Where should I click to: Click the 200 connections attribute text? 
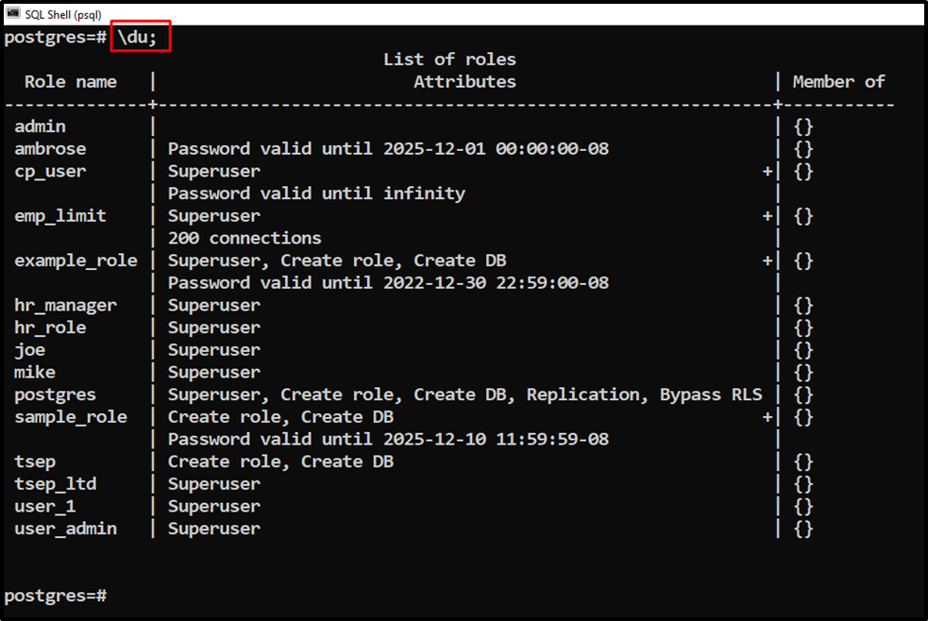coord(244,237)
